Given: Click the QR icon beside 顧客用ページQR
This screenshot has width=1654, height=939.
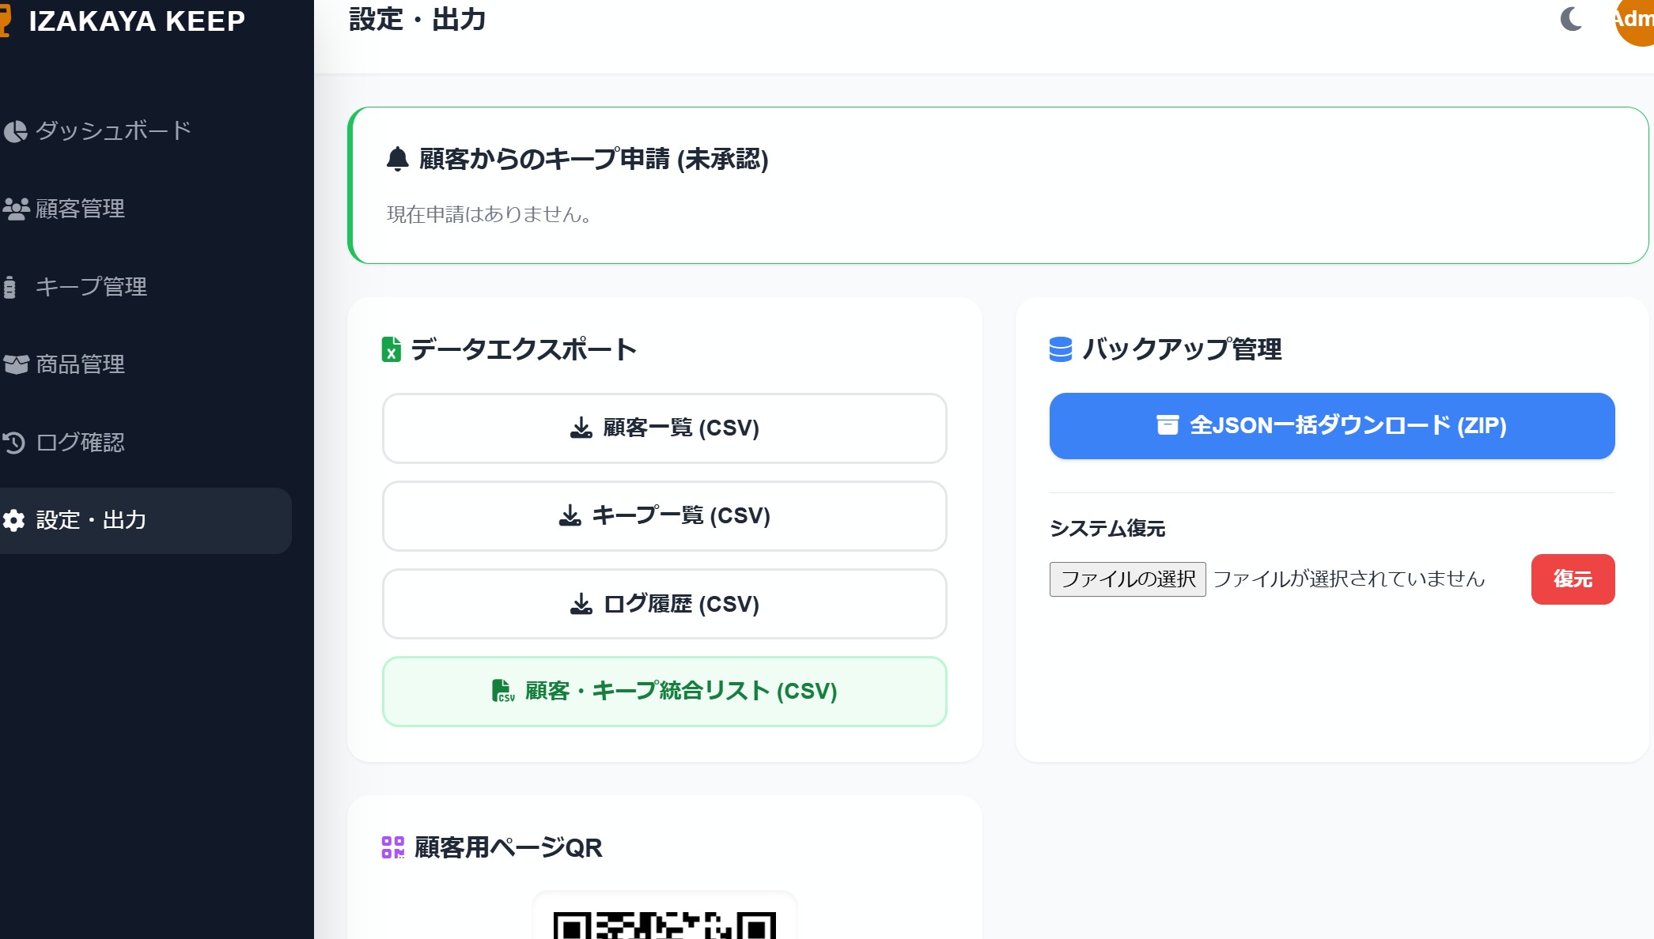Looking at the screenshot, I should [392, 847].
